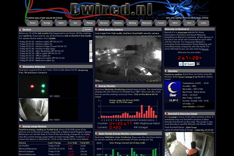This screenshot has width=234, height=156.
Task: Click the front door webcam snapshot
Action: click(x=34, y=110)
